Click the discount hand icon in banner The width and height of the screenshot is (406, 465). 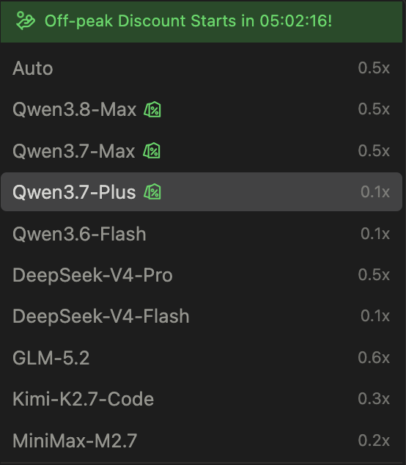(x=26, y=21)
